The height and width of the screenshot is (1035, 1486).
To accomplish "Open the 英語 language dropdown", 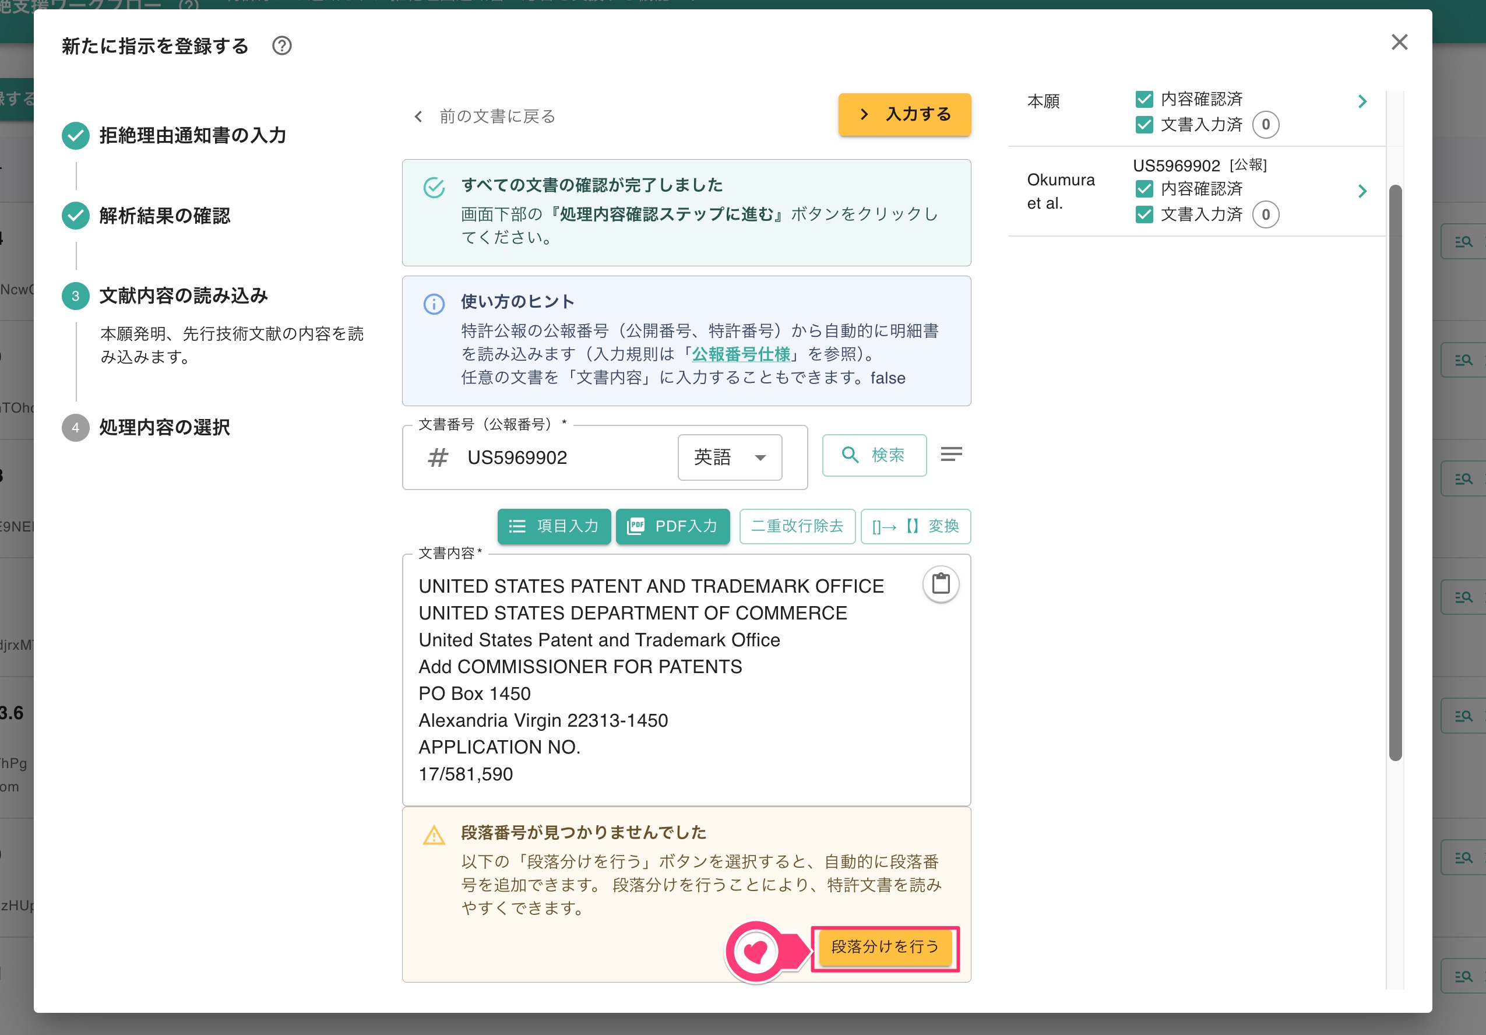I will pos(730,457).
